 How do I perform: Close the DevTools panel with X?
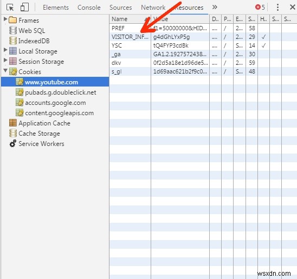coord(293,7)
